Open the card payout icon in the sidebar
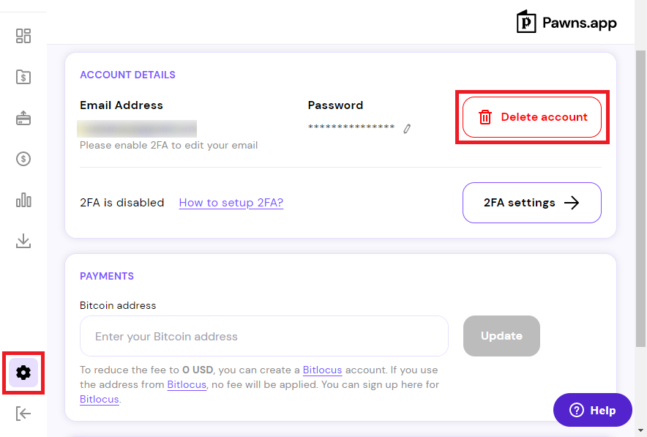The width and height of the screenshot is (647, 437). click(23, 118)
